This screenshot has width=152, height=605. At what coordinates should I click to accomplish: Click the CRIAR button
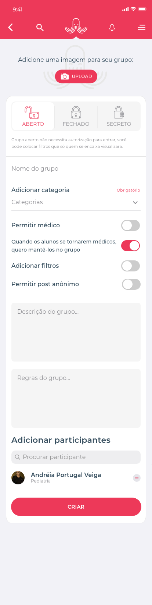pyautogui.click(x=76, y=507)
